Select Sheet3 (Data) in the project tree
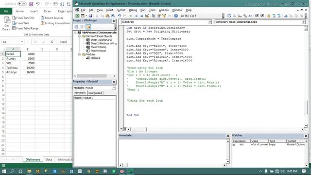Screen dimensions: 311x175 (98, 47)
